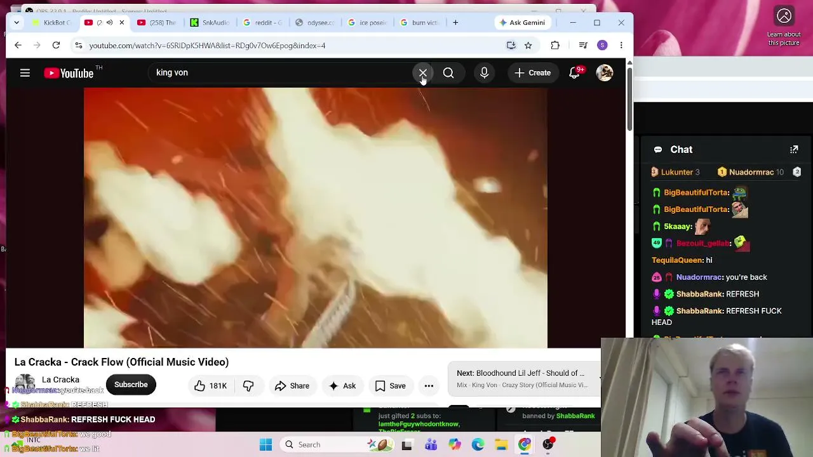Switch to the (258) YouTube tab
Viewport: 813px width, 457px height.
coord(157,23)
